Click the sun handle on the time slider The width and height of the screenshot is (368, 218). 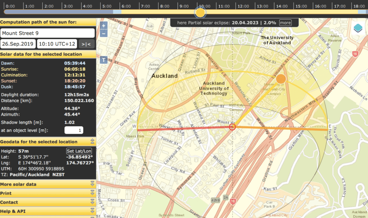click(x=200, y=13)
